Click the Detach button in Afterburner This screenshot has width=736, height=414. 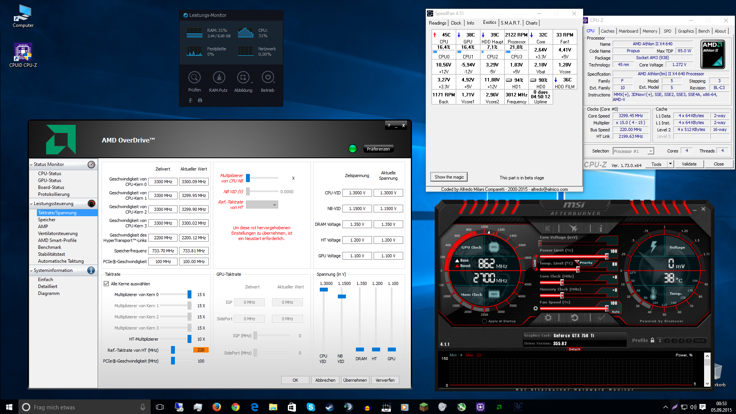575,349
